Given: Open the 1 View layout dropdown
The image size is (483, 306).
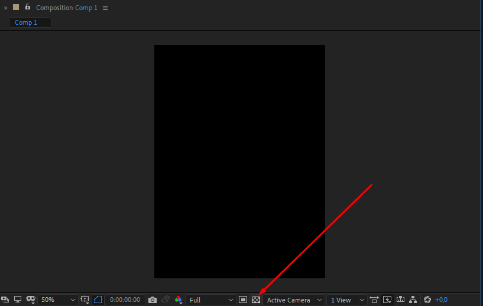Looking at the screenshot, I should coord(347,300).
